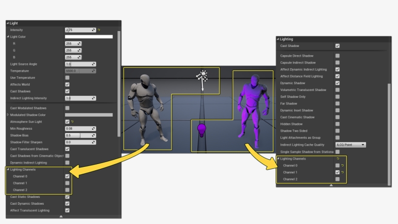Screen dimensions: 398x224
Task: Click the Shadow Bias value field
Action: point(78,135)
